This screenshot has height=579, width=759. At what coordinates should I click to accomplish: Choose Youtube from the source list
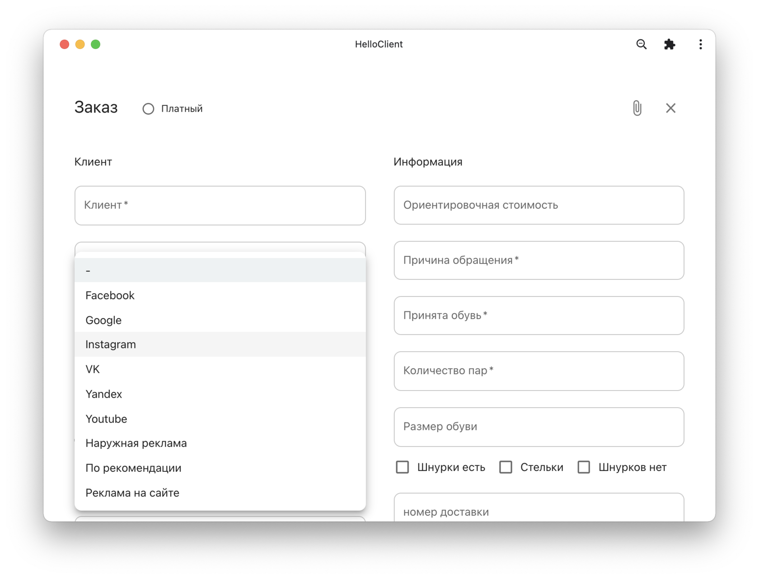(220, 419)
